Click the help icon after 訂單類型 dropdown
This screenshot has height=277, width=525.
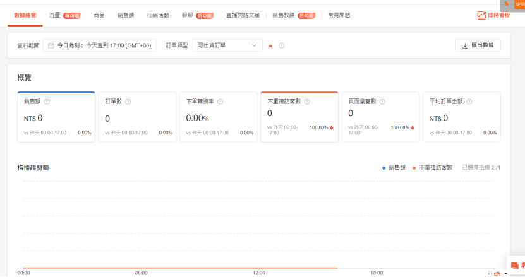[282, 45]
